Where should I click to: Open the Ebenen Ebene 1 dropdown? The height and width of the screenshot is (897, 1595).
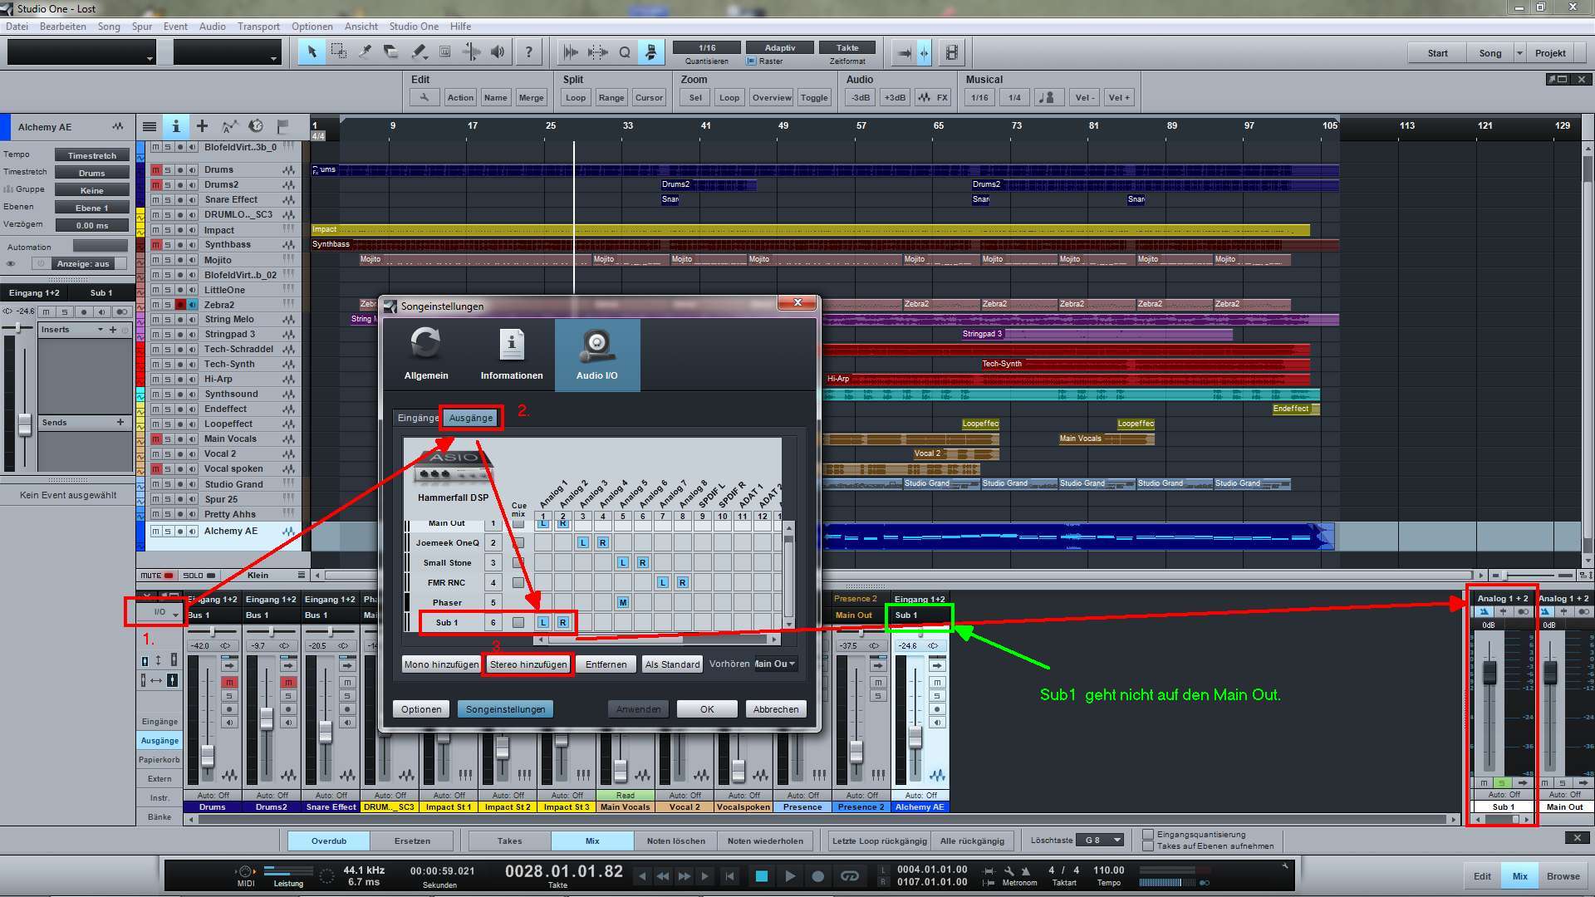[92, 208]
